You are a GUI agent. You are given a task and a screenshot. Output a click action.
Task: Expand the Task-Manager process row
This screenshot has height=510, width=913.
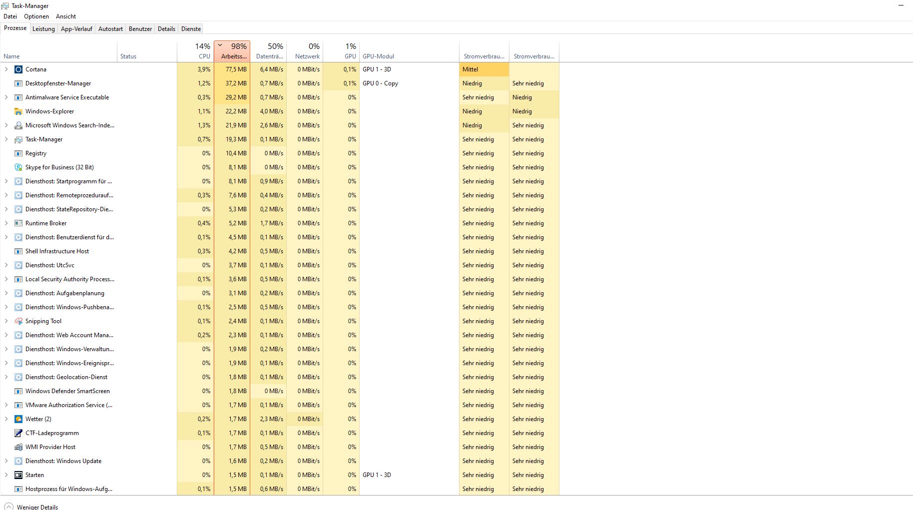tap(6, 139)
